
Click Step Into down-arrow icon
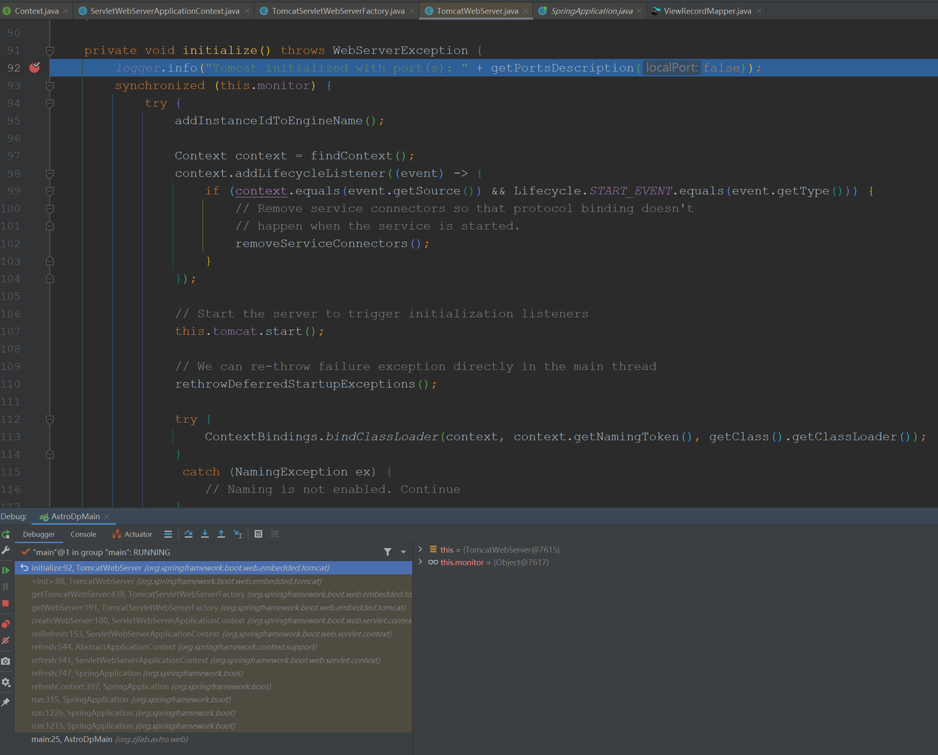pos(205,534)
